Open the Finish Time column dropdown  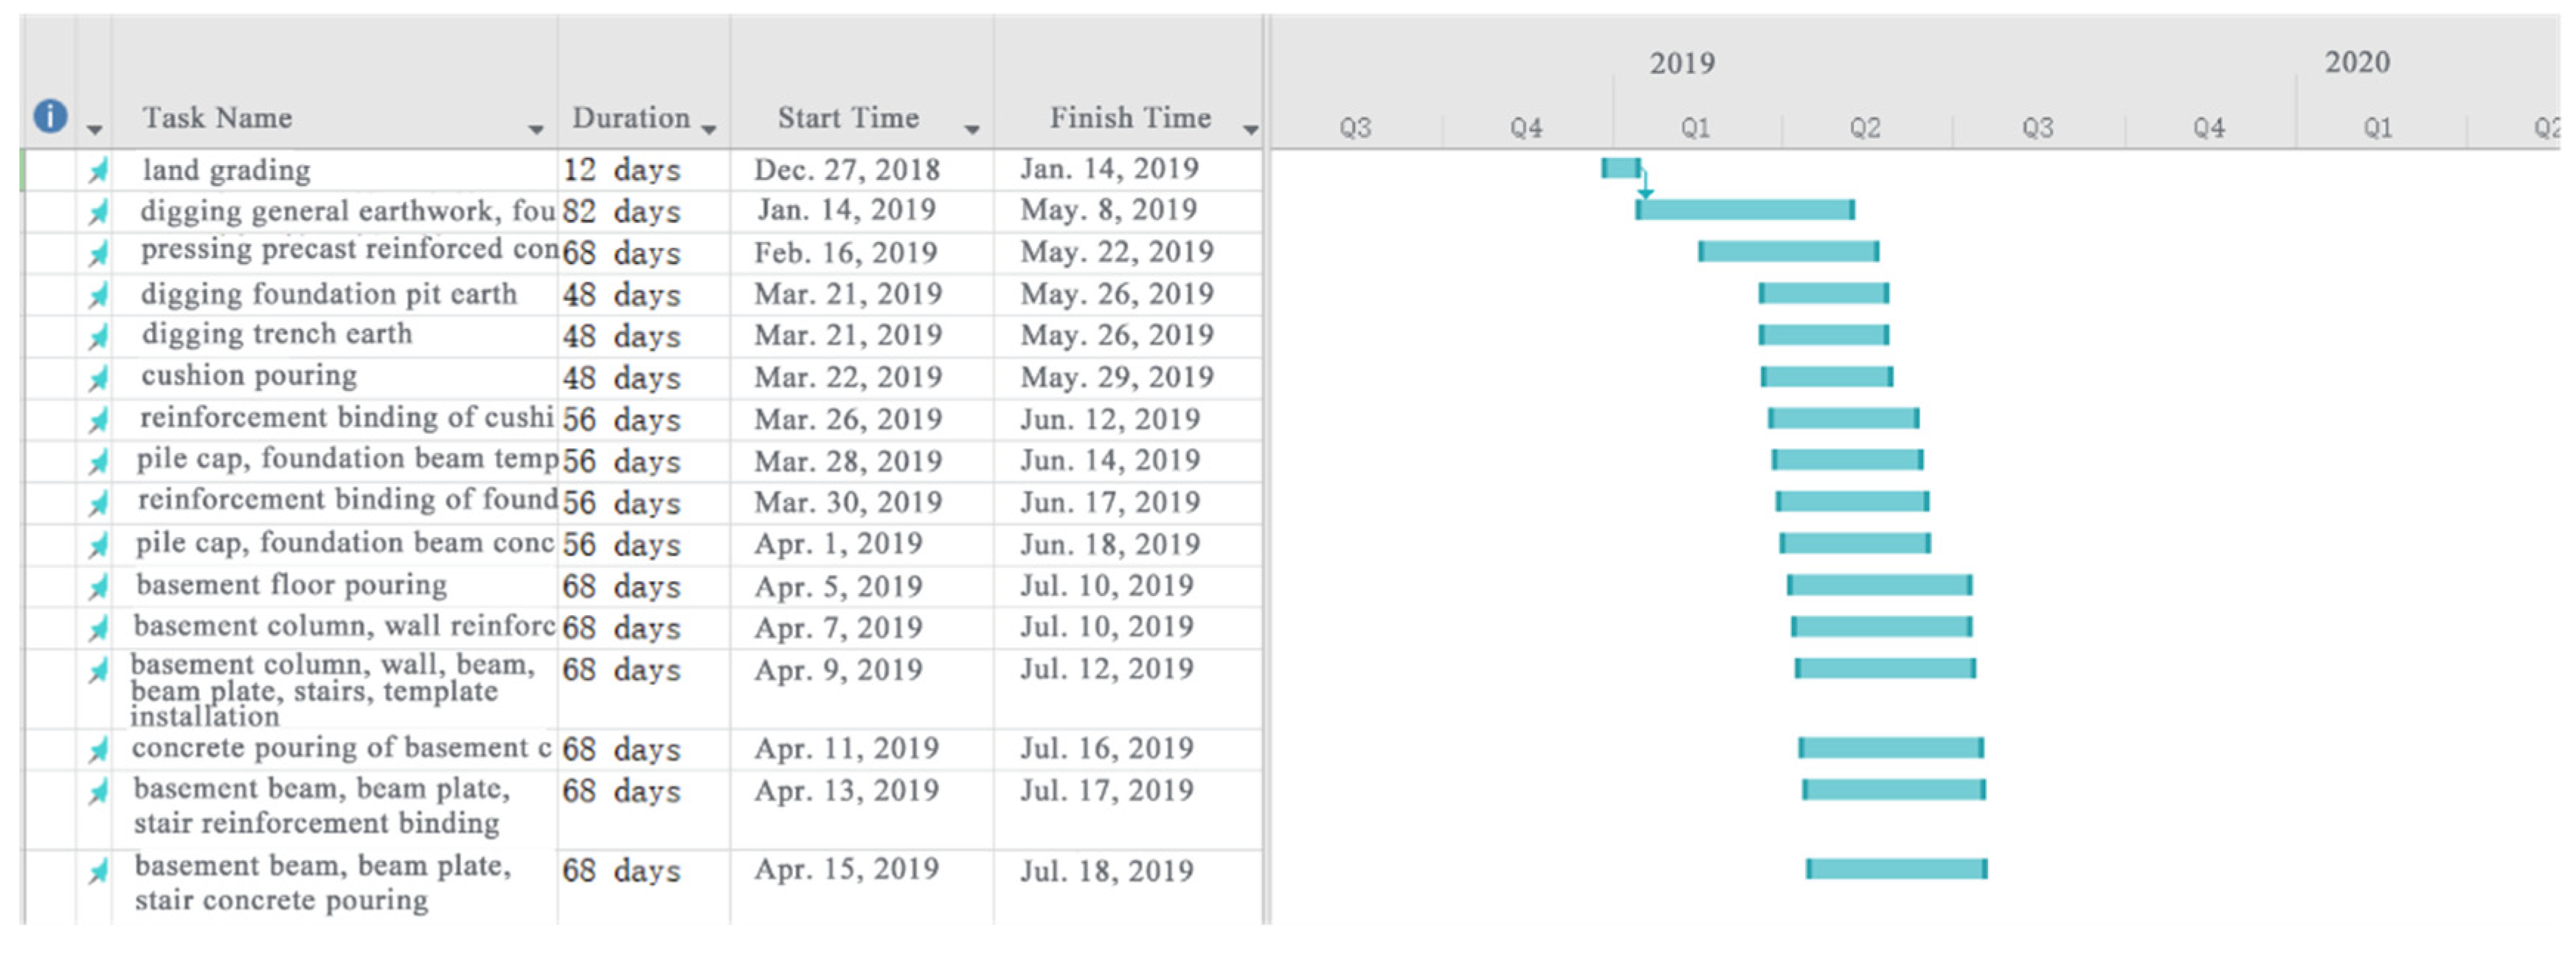tap(1250, 129)
